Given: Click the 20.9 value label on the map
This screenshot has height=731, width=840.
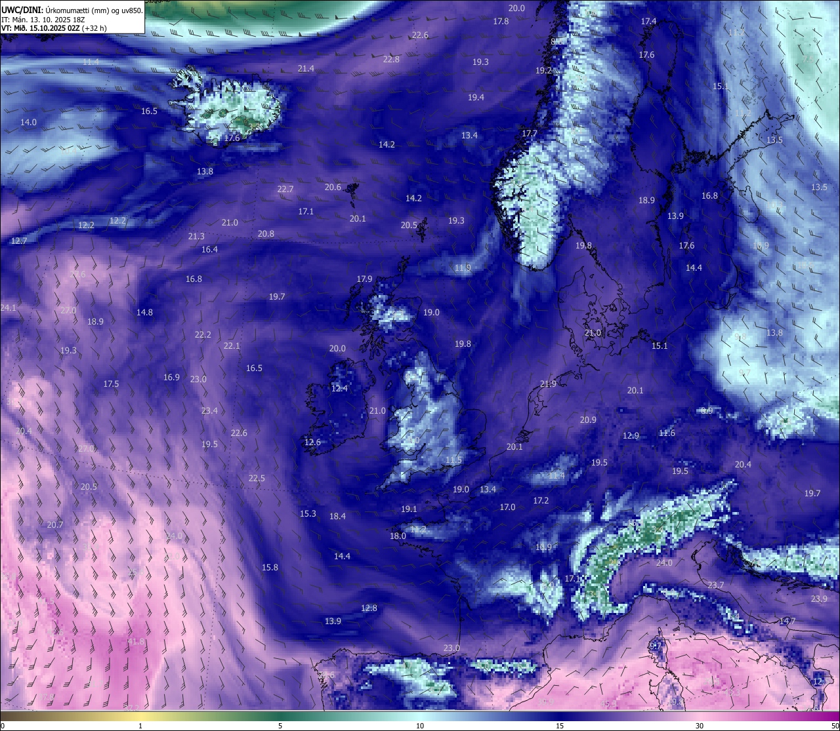Looking at the screenshot, I should point(588,420).
